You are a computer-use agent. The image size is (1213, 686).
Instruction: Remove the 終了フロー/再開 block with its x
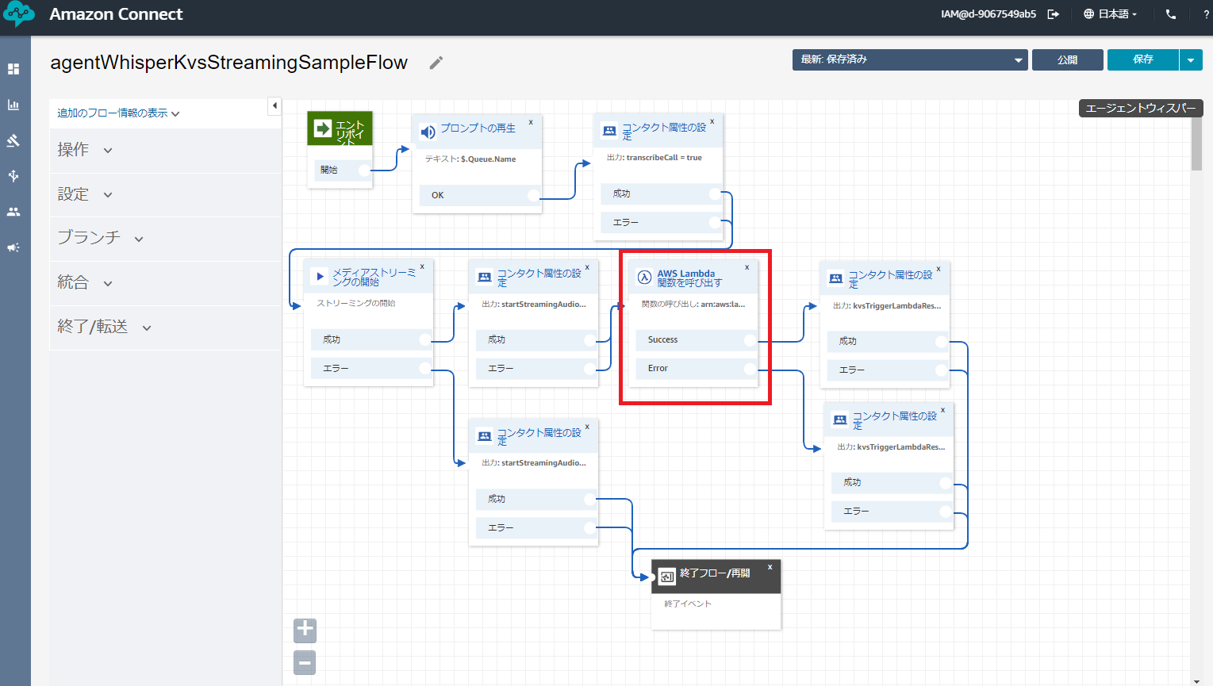tap(770, 567)
